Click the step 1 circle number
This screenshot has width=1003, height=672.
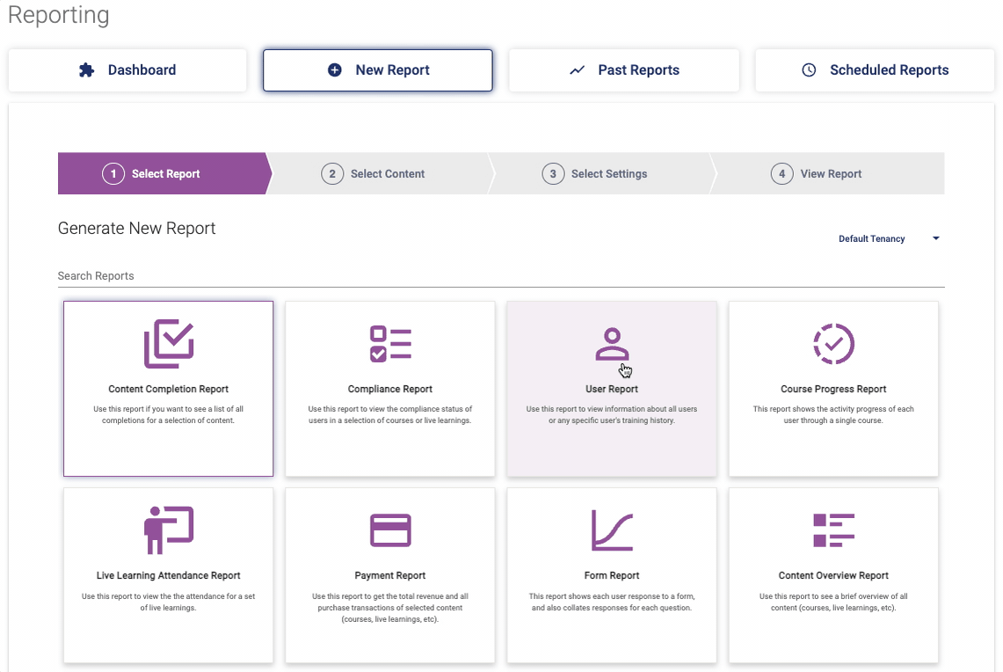coord(113,173)
